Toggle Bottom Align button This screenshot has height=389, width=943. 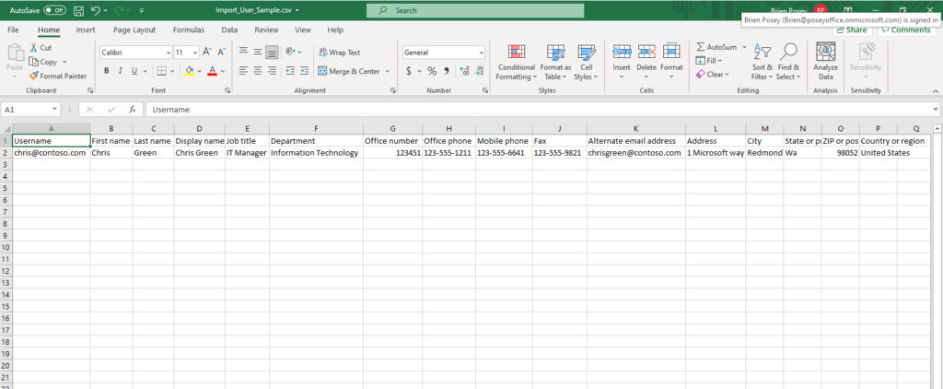[272, 53]
